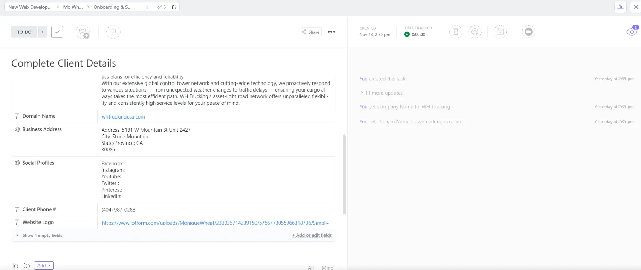Click 'You created this task' activity entry

(x=382, y=79)
